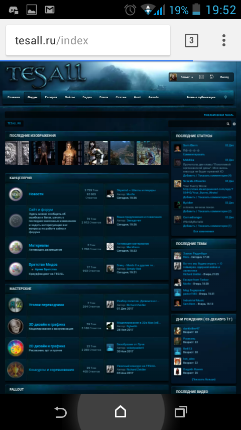Open Industrial Music recent topic
Screen dimensions: 241x430
click(194, 300)
